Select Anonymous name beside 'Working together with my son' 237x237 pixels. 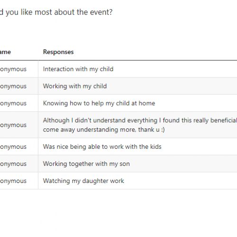click(x=13, y=164)
